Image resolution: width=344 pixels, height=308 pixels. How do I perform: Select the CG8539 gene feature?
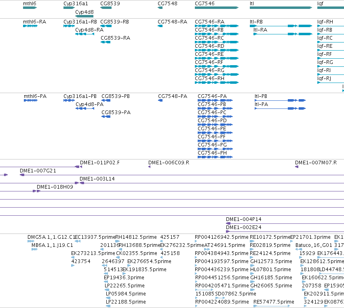pyautogui.click(x=106, y=8)
